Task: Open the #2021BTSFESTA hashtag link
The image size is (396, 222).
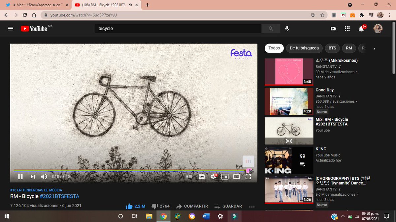Action: click(59, 196)
